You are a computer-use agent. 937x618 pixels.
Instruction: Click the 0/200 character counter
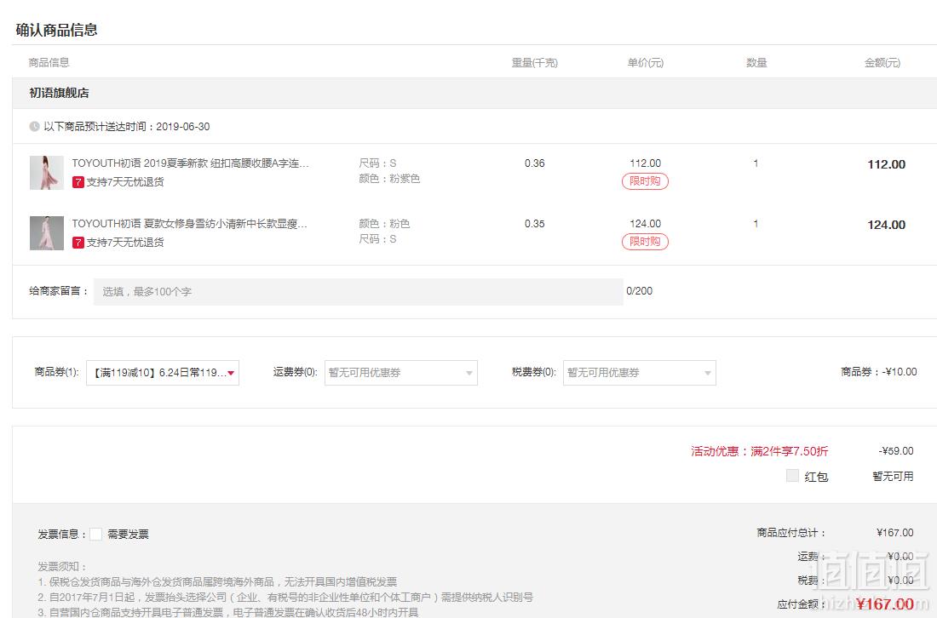pos(640,291)
